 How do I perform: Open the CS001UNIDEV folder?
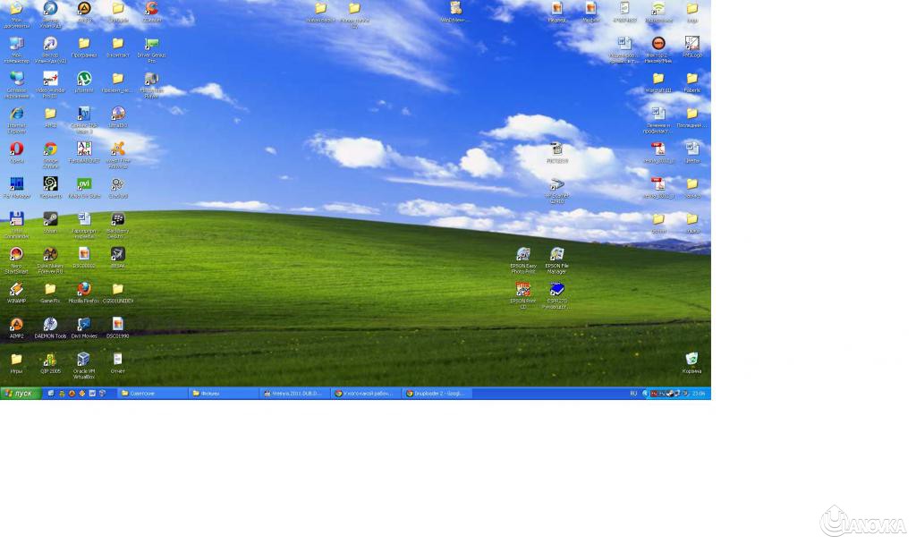pos(118,293)
